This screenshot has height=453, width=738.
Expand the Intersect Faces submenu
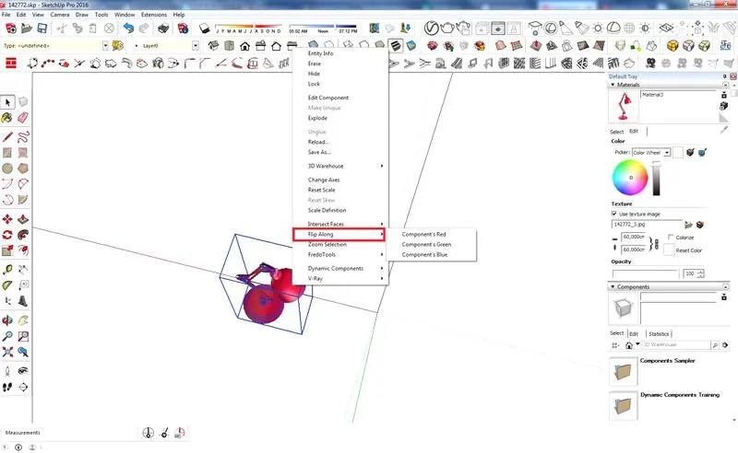tap(339, 224)
